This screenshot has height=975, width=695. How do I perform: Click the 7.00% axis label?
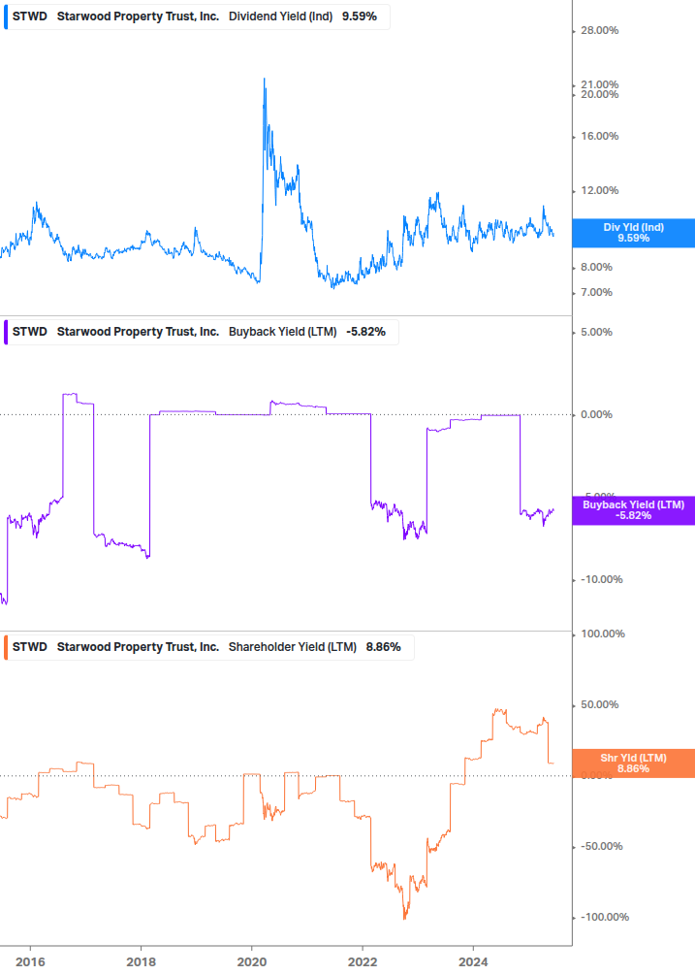pos(596,292)
